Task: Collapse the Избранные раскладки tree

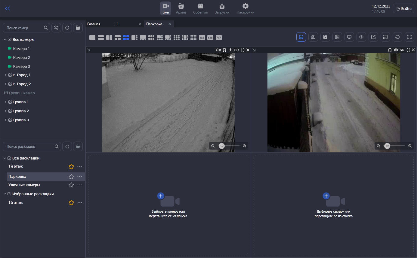Action: point(5,194)
